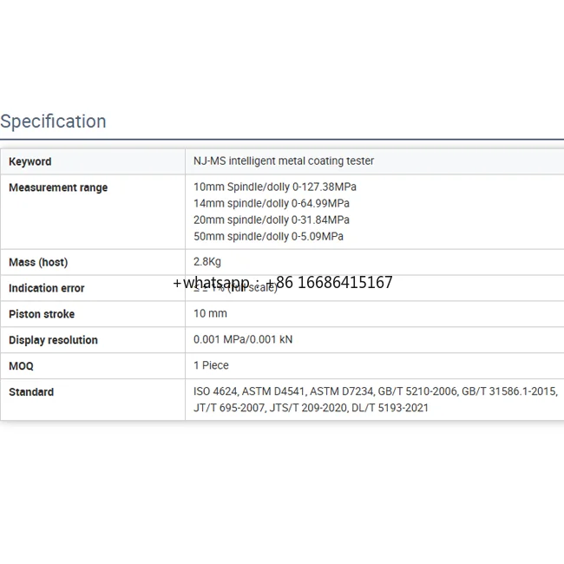This screenshot has width=564, height=564.
Task: Click the 10mm Spindle/dolly 0-127.38MPa line
Action: click(274, 187)
